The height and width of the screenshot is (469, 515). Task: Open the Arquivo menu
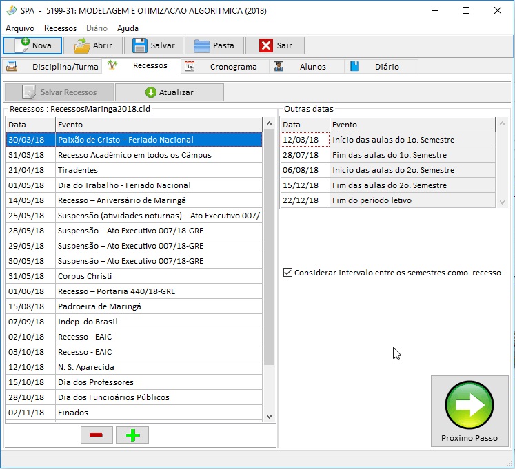[20, 28]
